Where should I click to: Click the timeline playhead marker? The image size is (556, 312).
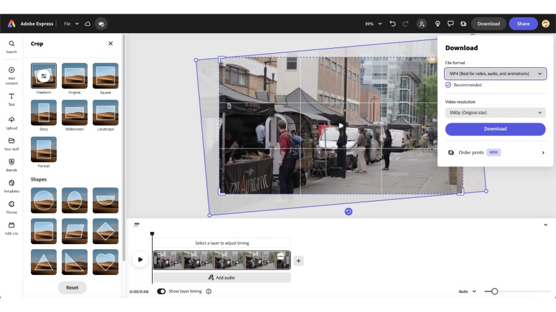tap(152, 234)
